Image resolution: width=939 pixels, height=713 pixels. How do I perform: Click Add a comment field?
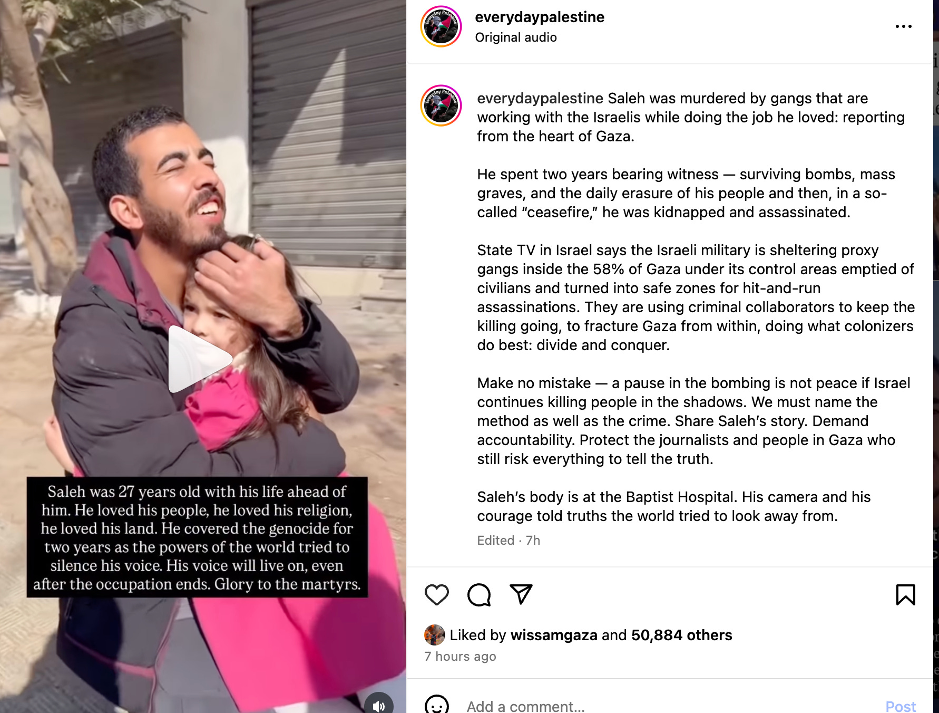coord(669,706)
